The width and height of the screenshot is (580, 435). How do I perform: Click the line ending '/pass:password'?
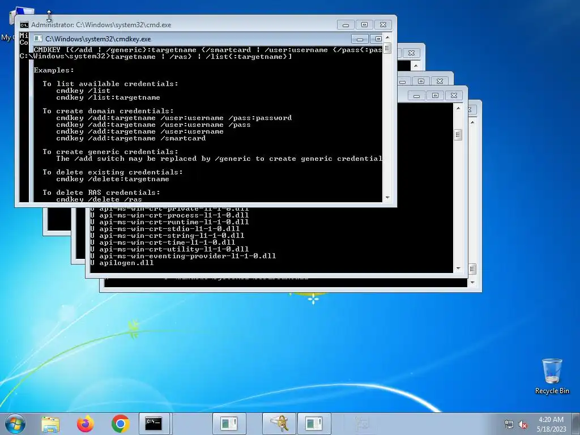coord(174,118)
